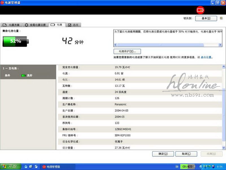Click the 基本(B) switch button
The height and width of the screenshot is (170, 226).
(x=206, y=18)
